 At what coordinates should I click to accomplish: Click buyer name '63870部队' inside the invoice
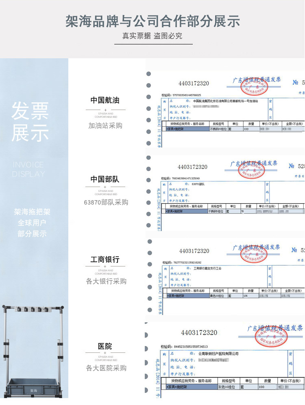click(x=198, y=184)
